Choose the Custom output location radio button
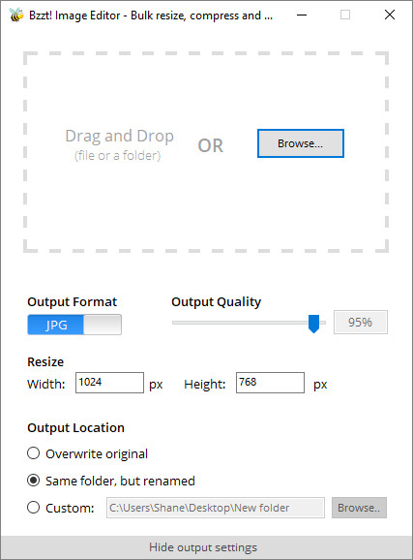This screenshot has height=560, width=413. coord(34,507)
